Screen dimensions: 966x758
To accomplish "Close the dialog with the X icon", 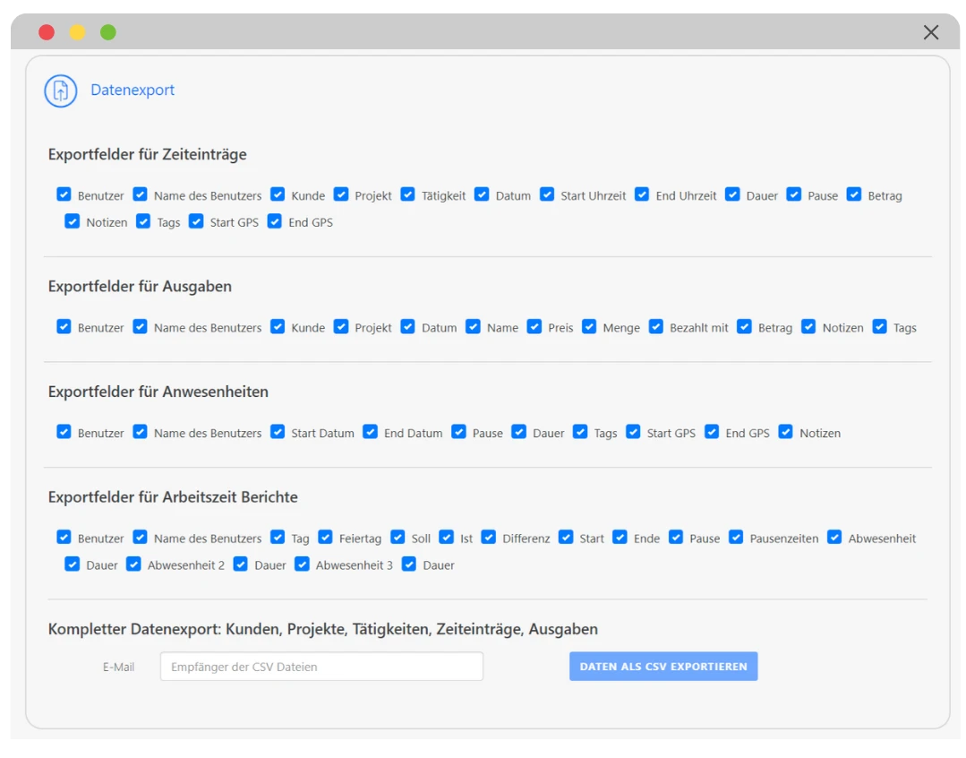I will click(x=931, y=33).
